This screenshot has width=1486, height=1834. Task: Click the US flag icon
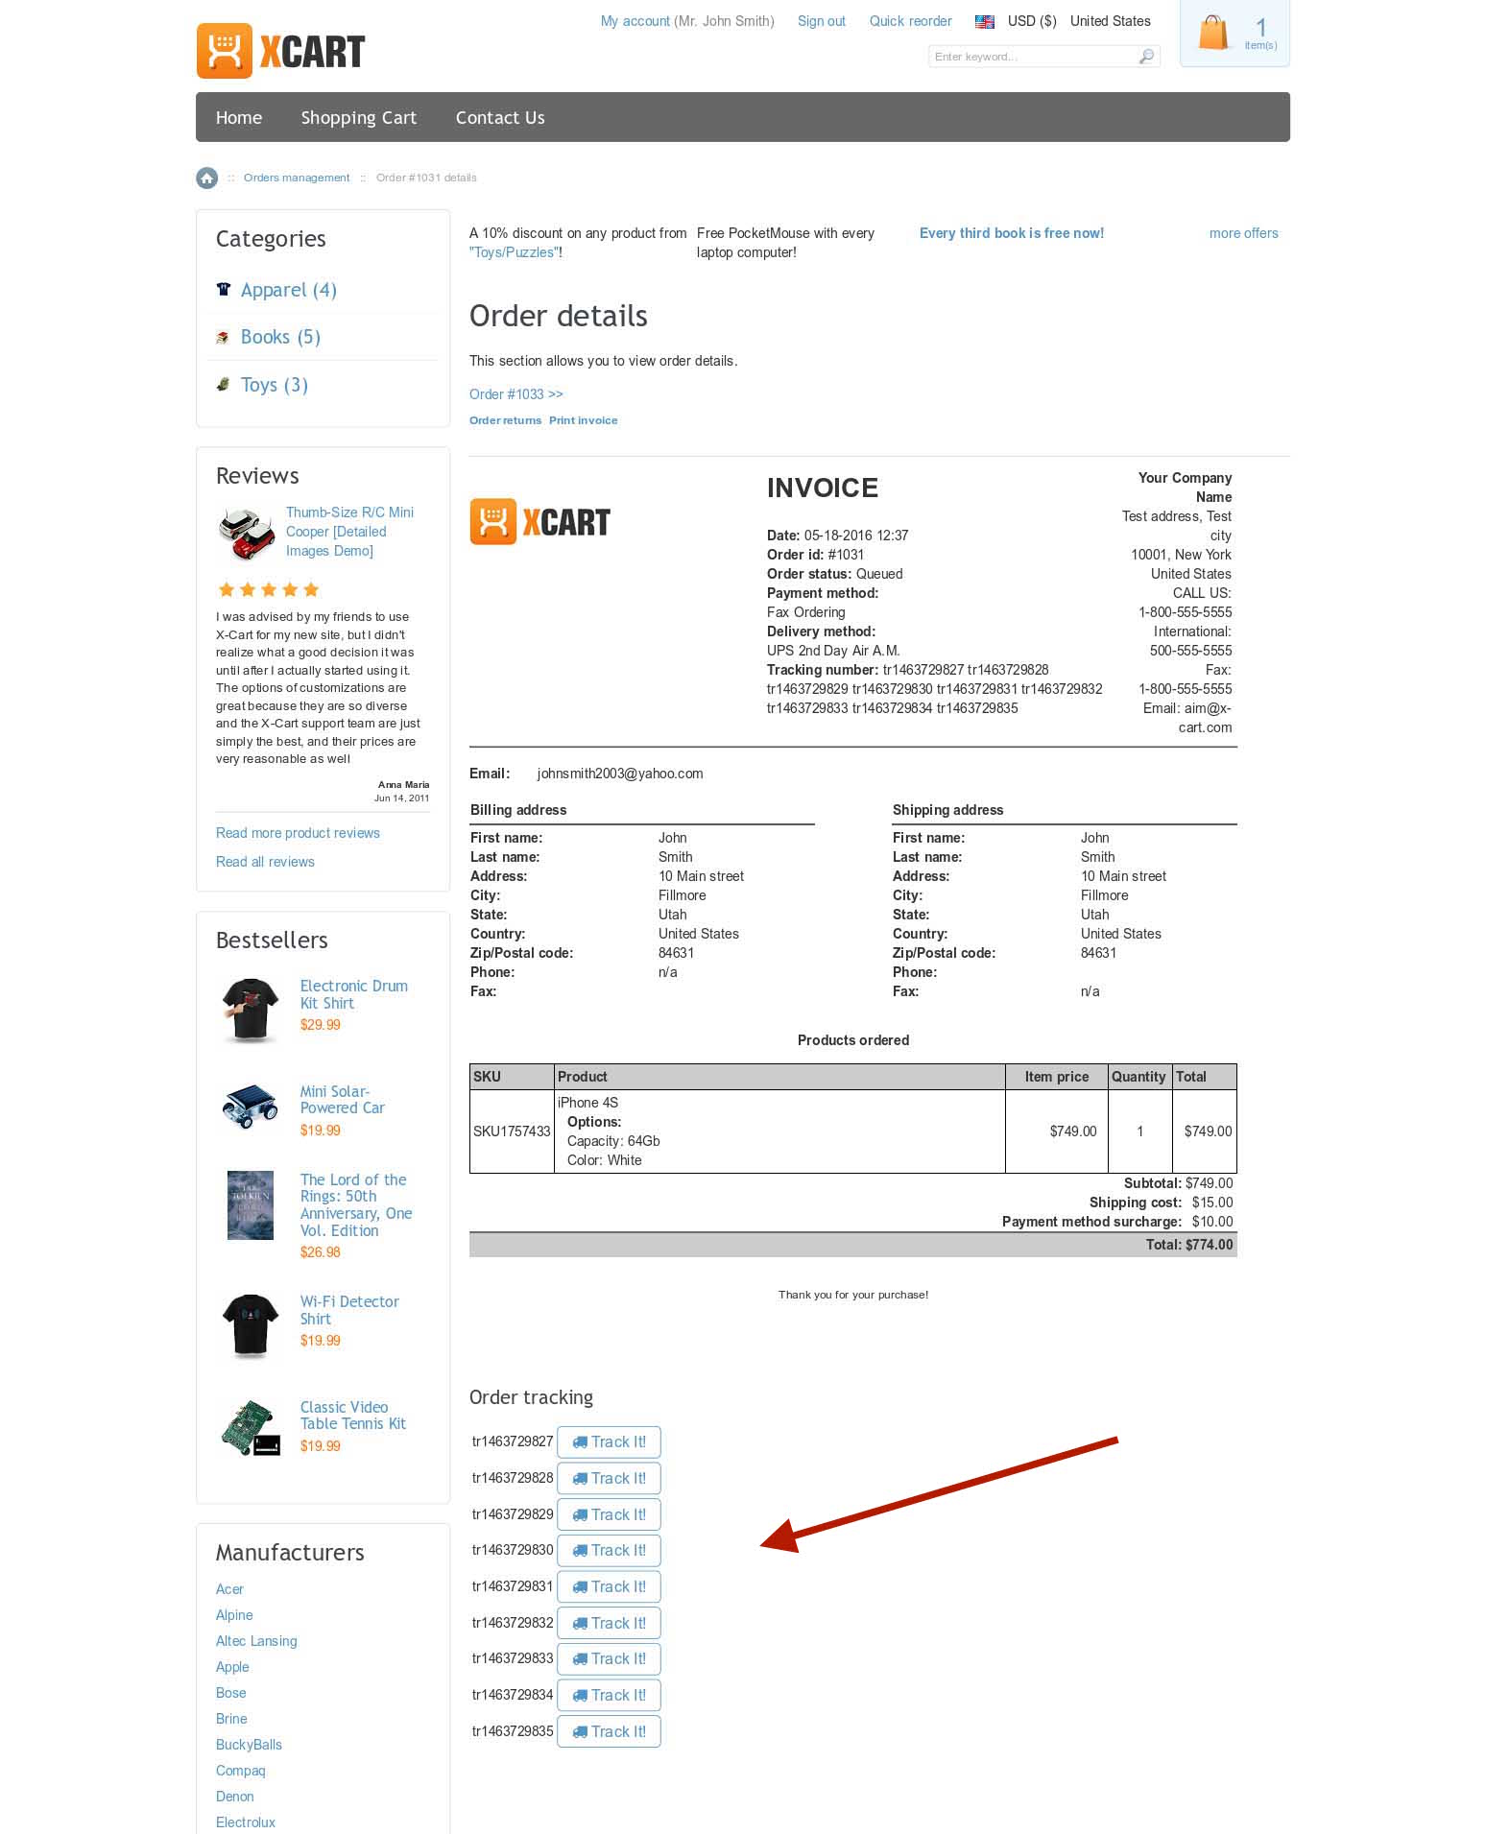(x=985, y=21)
